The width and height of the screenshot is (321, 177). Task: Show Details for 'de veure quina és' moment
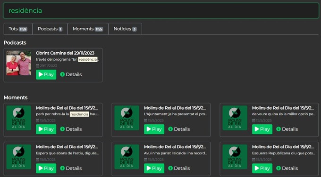287,129
